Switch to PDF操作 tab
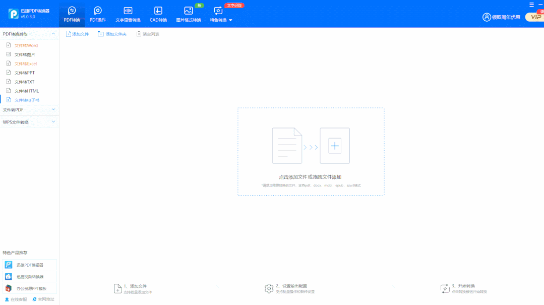544x305 pixels. click(x=97, y=15)
